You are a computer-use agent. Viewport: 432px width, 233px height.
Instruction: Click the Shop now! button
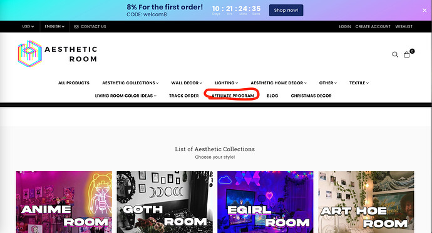[x=286, y=10]
